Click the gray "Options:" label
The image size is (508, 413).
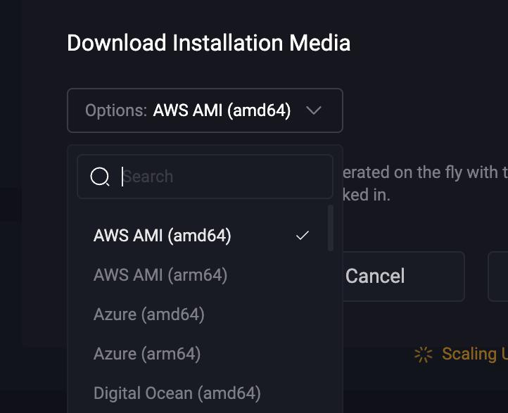[116, 110]
